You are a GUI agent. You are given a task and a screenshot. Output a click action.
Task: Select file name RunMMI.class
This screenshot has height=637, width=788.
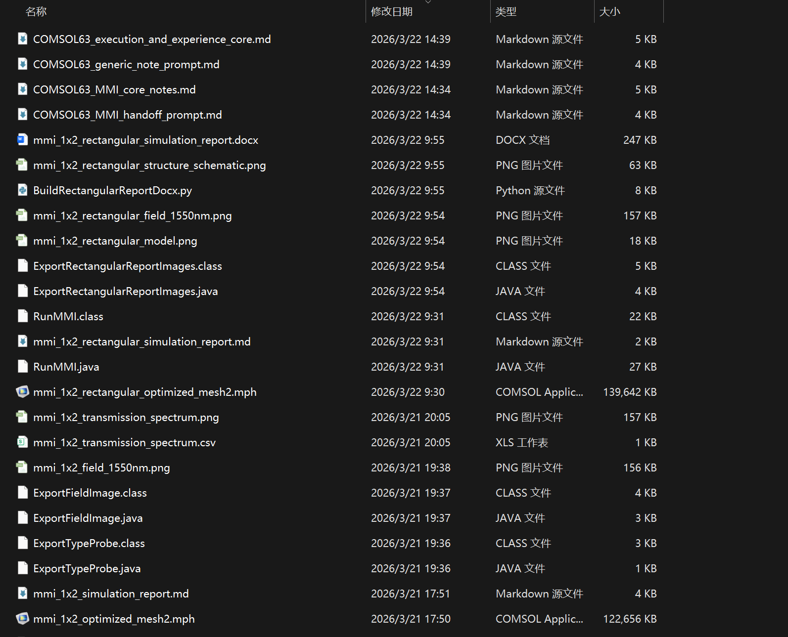pos(68,316)
